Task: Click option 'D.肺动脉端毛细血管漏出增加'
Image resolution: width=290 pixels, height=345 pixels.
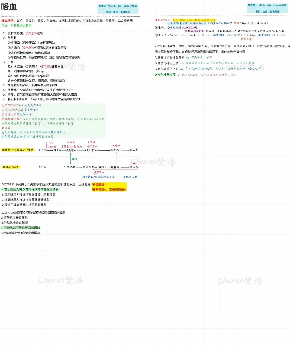Action: [x=21, y=233]
